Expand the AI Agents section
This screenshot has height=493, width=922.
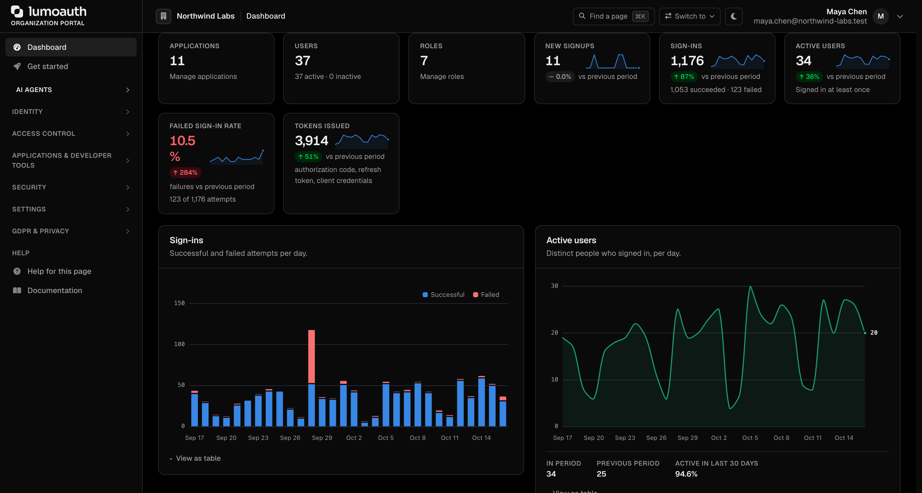(71, 90)
